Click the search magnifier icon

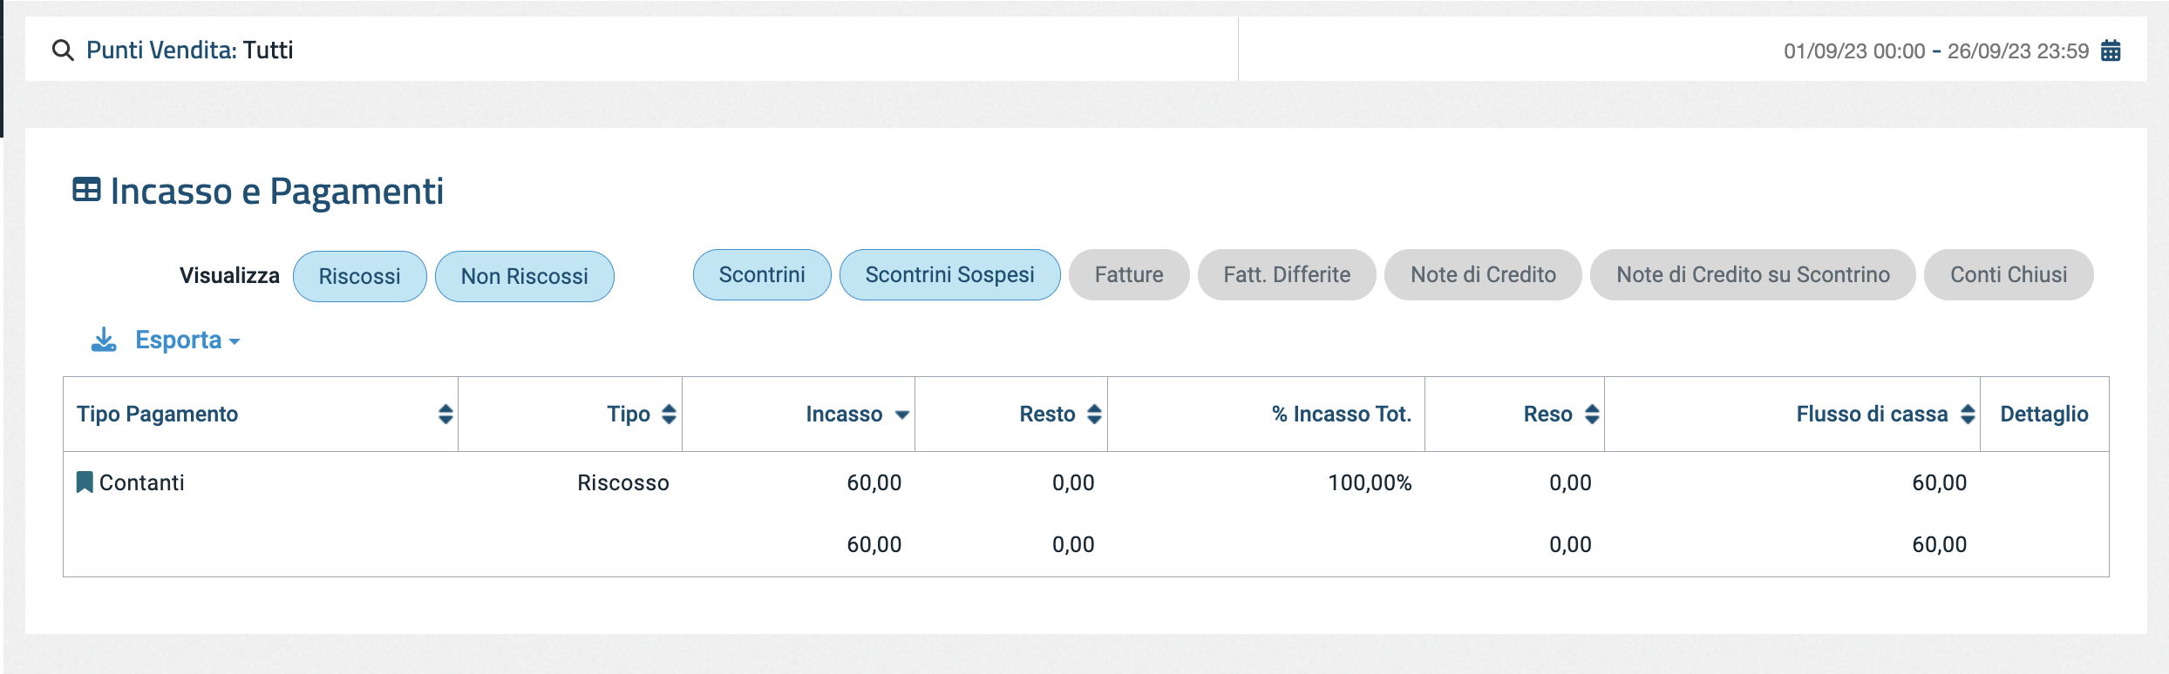tap(62, 51)
